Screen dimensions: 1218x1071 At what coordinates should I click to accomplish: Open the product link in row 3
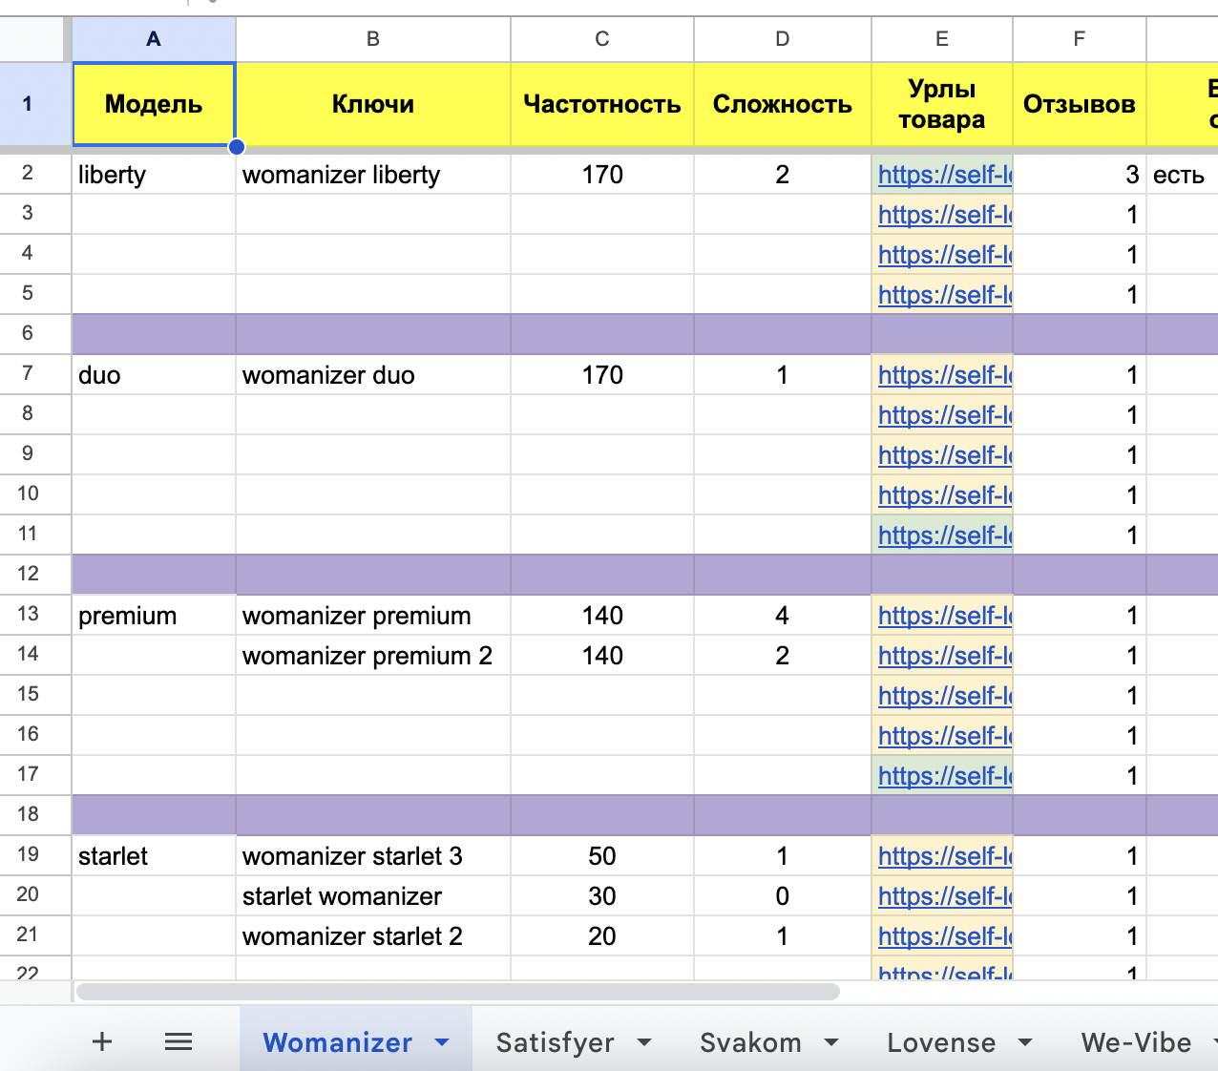click(945, 215)
